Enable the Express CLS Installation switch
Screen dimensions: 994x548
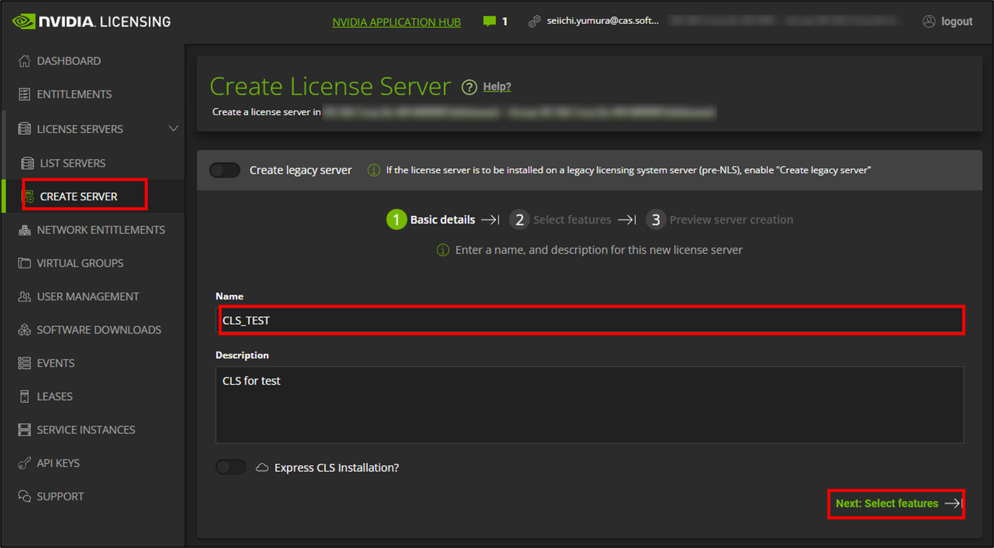point(231,467)
